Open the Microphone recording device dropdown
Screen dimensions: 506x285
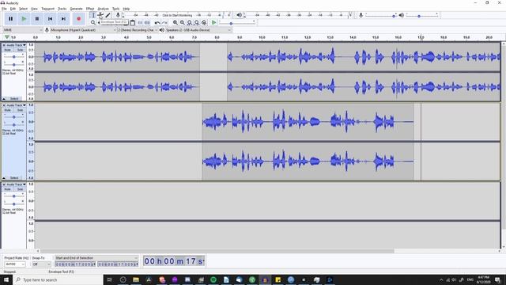coord(82,30)
